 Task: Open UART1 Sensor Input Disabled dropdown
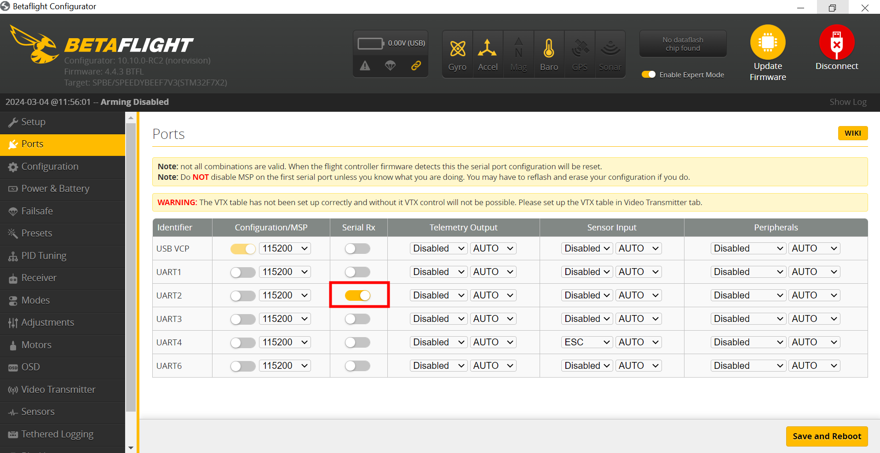(x=587, y=272)
